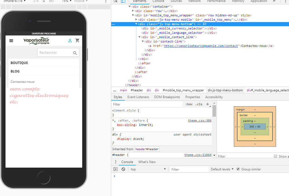Click the Contactez-nous link on the page
The height and width of the screenshot is (196, 289).
click(23, 82)
